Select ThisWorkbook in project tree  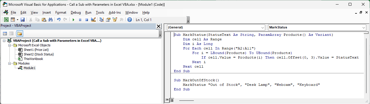click(x=33, y=59)
